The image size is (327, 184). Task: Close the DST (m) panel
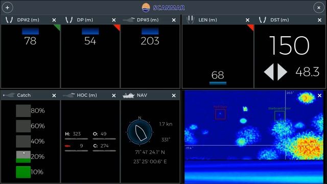(x=319, y=20)
